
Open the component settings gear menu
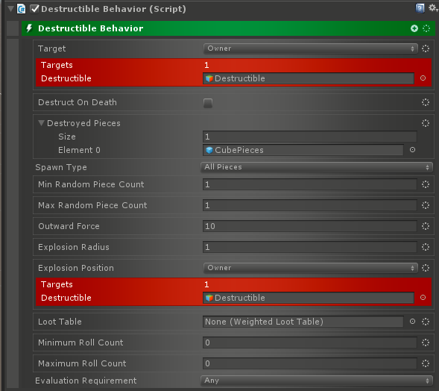point(433,8)
